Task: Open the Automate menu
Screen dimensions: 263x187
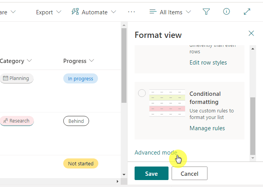Action: point(94,12)
